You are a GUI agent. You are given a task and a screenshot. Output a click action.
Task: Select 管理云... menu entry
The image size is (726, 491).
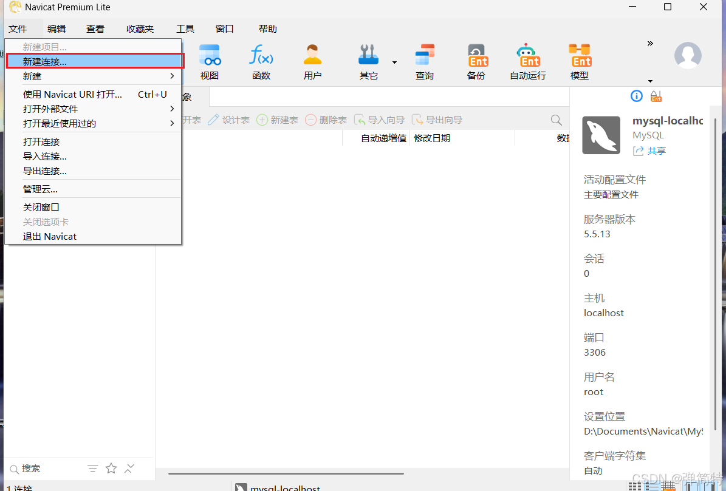pos(93,189)
